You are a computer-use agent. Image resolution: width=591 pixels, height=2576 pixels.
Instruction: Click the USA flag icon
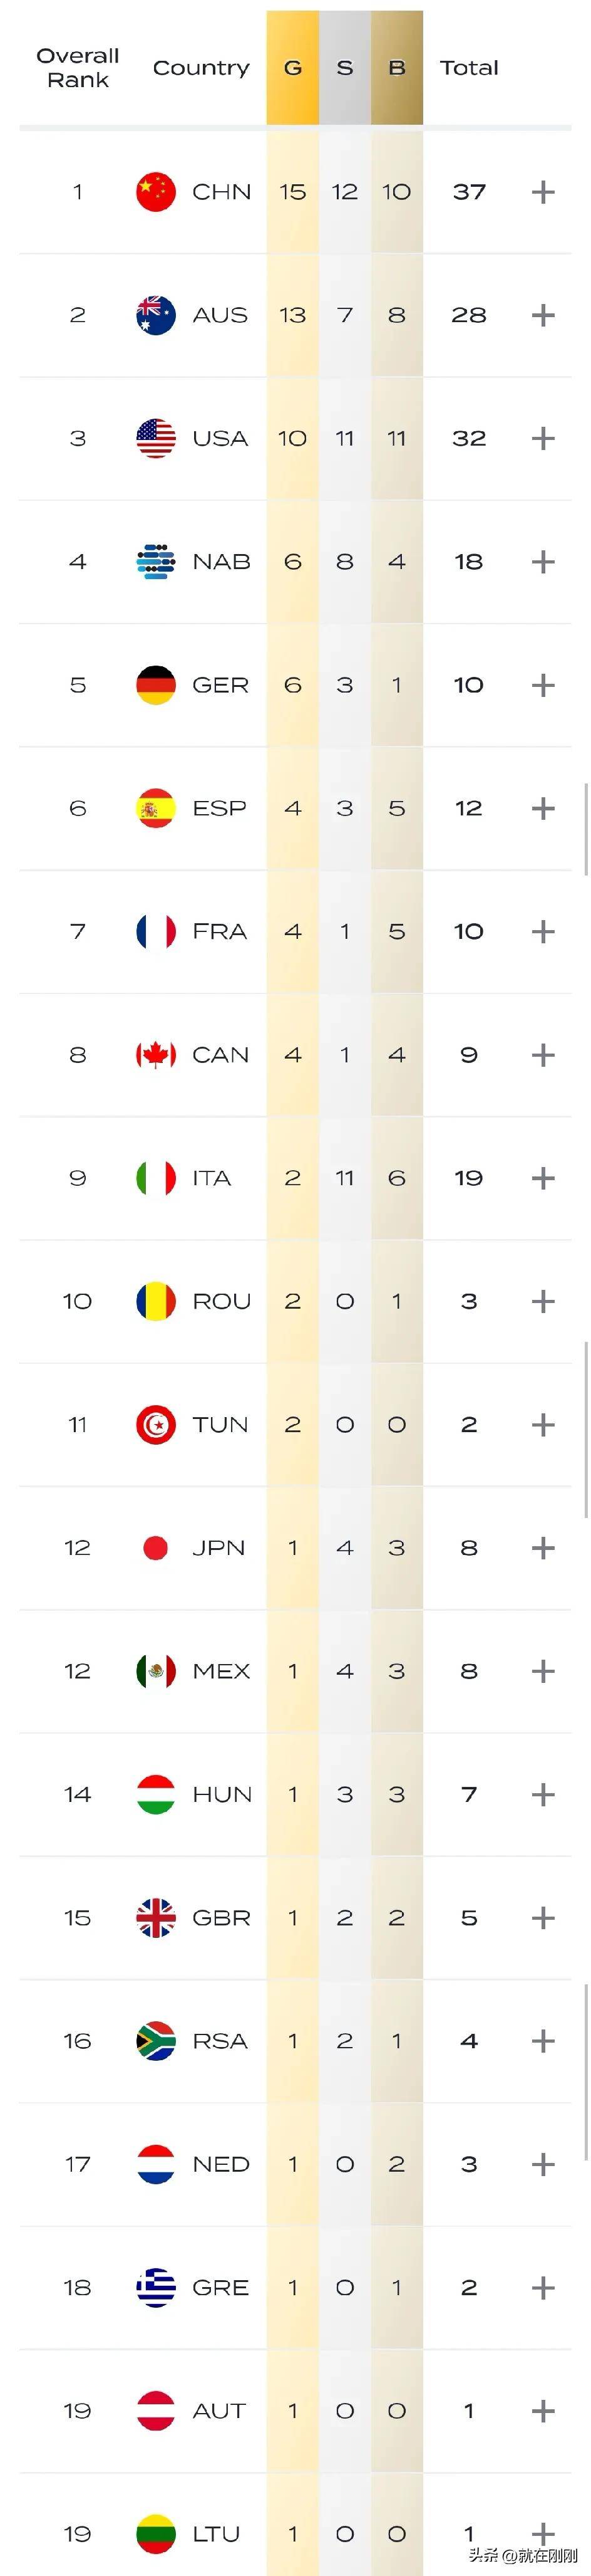pos(156,438)
